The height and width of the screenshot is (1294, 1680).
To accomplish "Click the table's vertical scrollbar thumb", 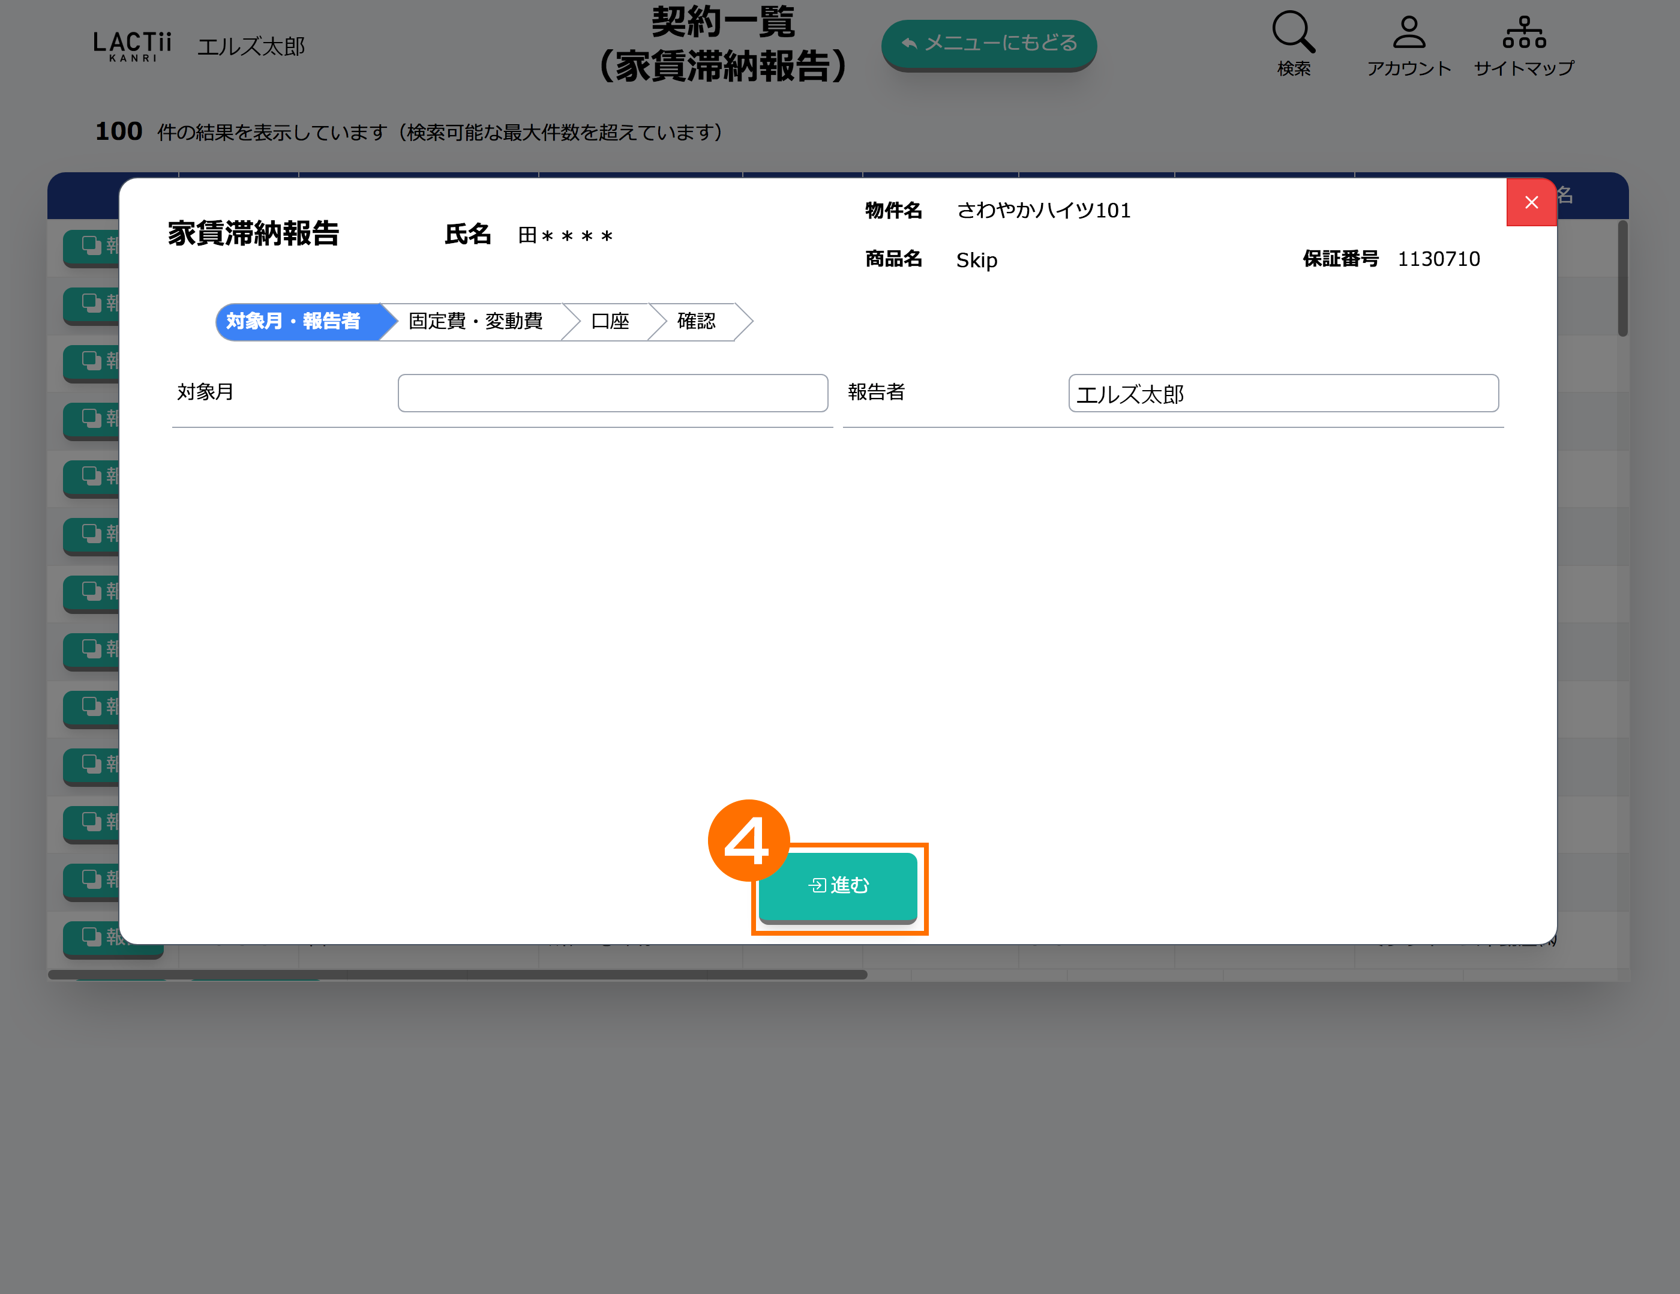I will (x=1622, y=278).
